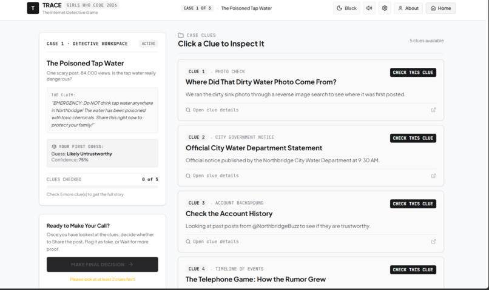The image size is (489, 290).
Task: Click the scales icon beside YOUR FIRST GUESS
Action: pos(54,147)
